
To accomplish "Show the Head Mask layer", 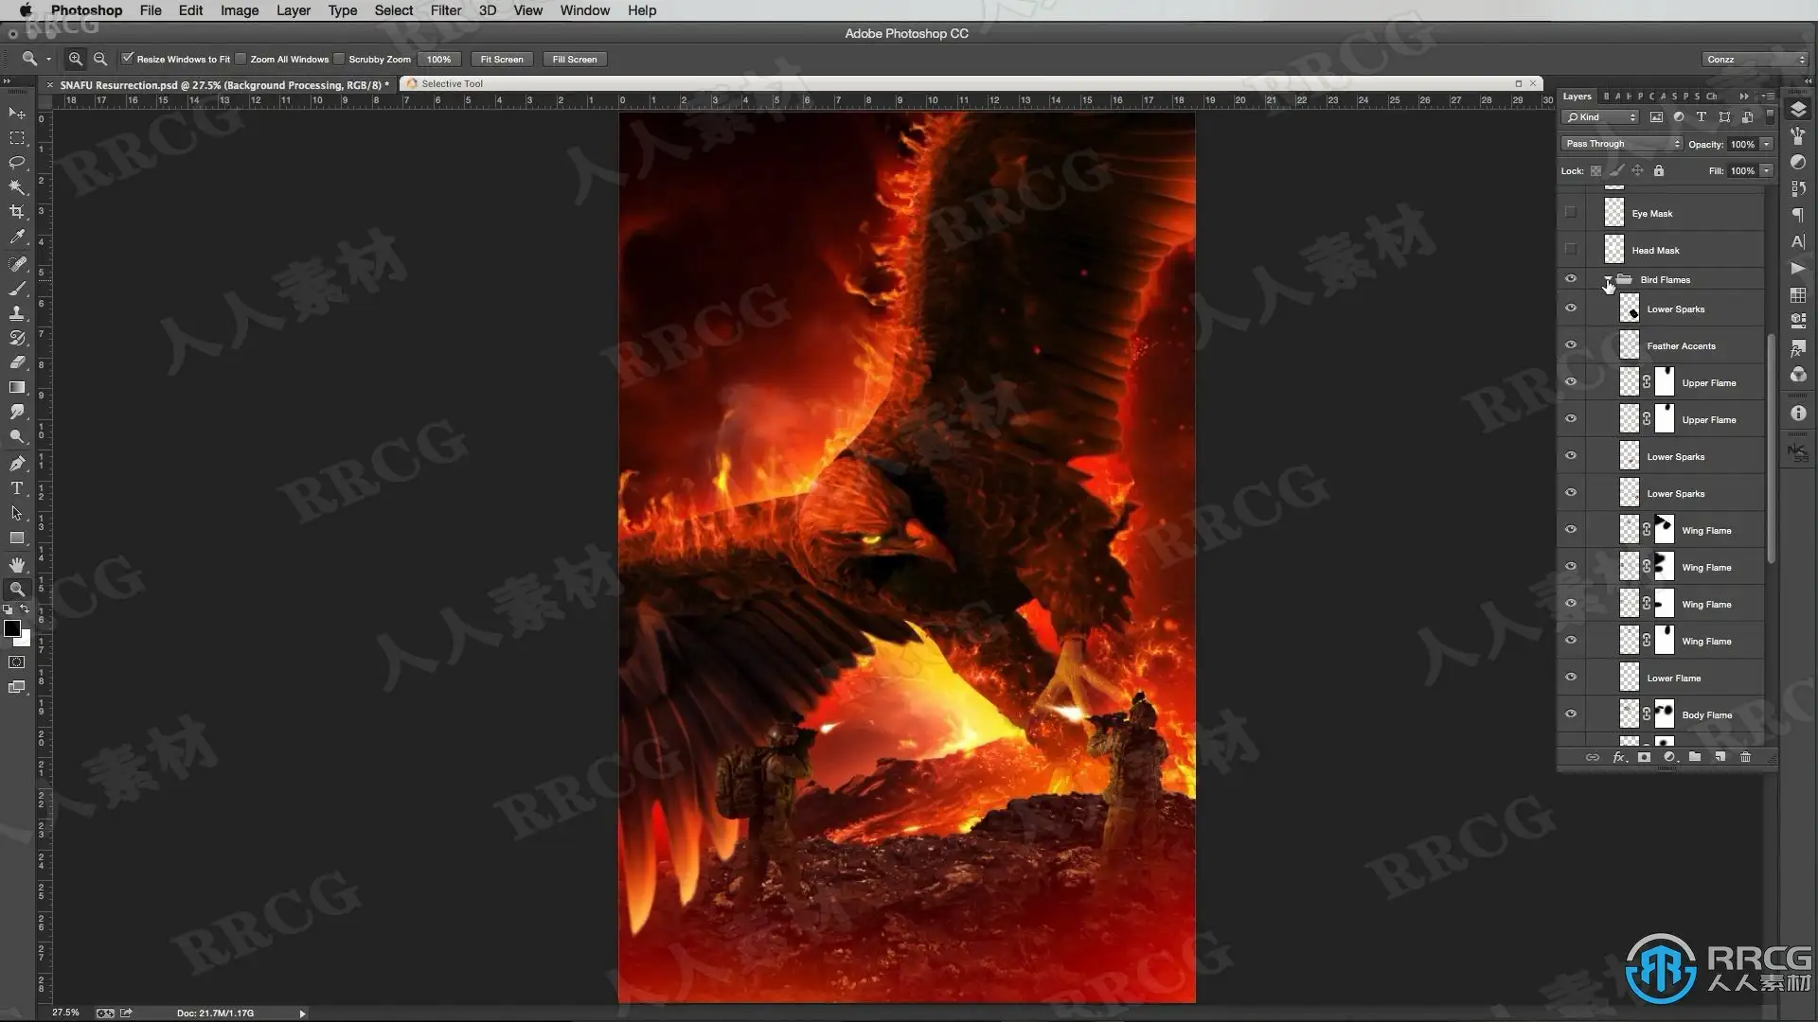I will click(x=1571, y=250).
